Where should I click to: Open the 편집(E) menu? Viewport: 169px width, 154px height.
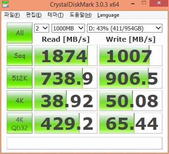point(34,15)
